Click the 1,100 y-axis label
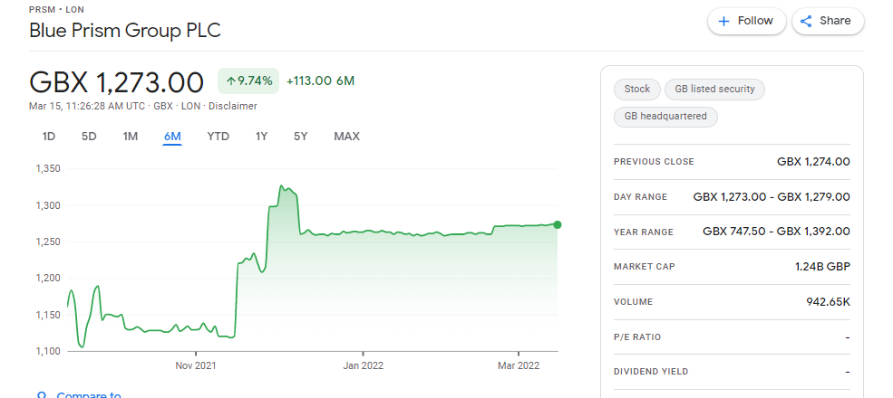 click(48, 351)
